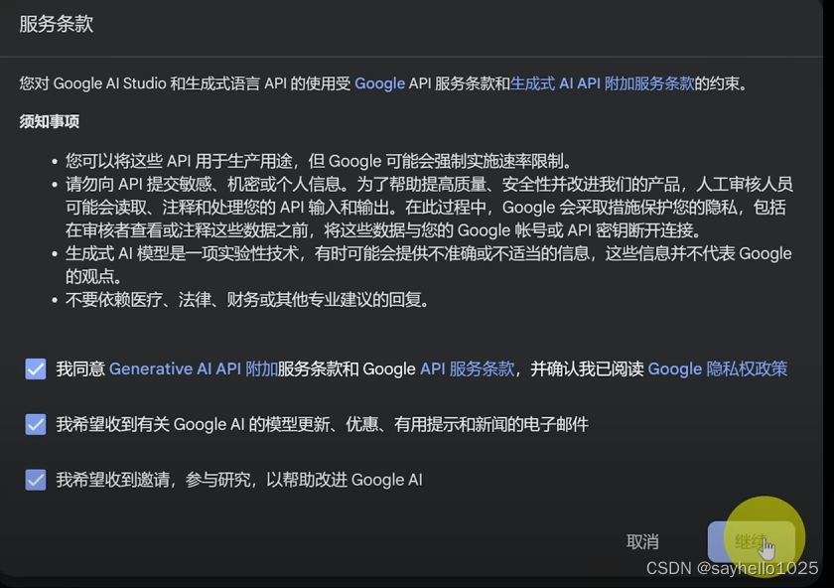Click the 继续 continue button
This screenshot has width=834, height=588.
751,541
